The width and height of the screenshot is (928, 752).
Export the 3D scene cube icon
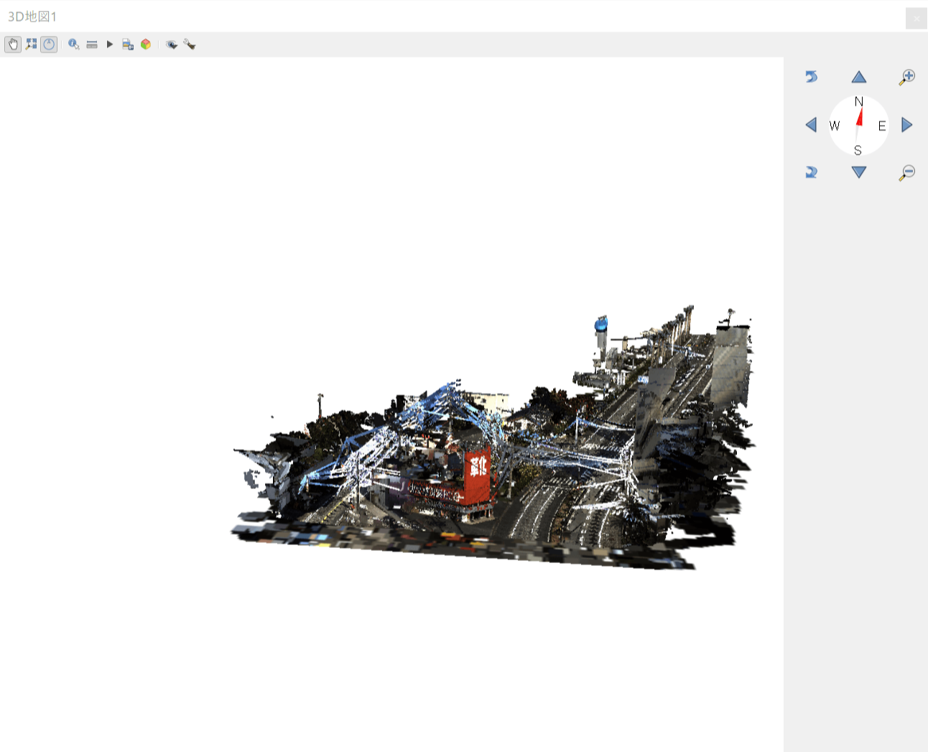point(146,45)
